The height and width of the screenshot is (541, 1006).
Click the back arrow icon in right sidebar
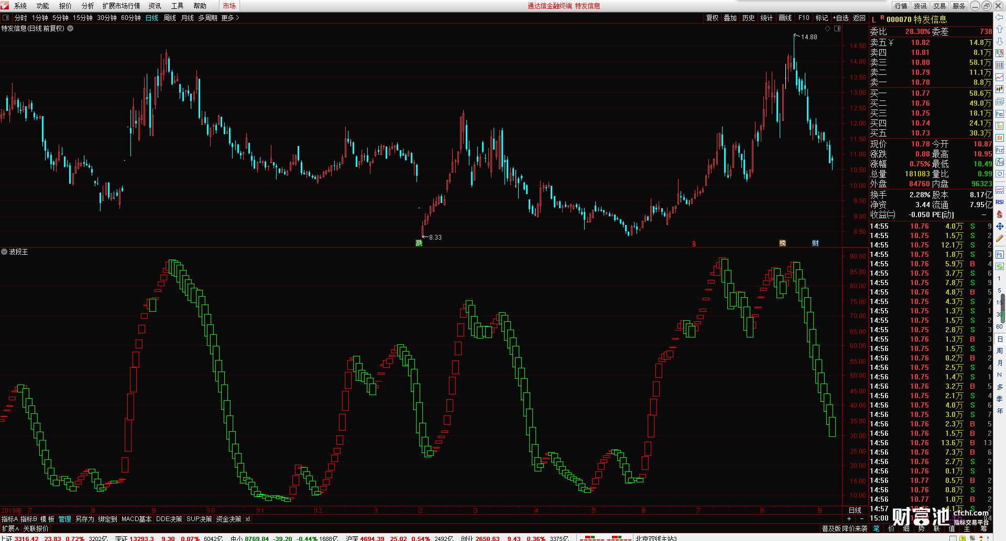click(1000, 17)
